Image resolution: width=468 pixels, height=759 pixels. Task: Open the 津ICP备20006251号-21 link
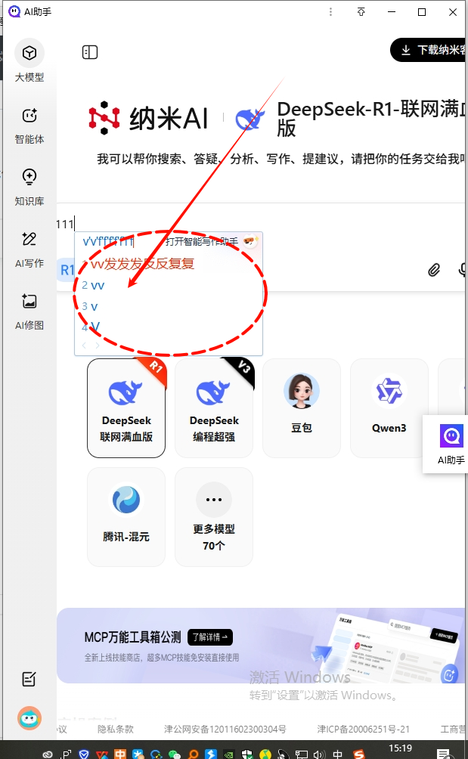(364, 729)
